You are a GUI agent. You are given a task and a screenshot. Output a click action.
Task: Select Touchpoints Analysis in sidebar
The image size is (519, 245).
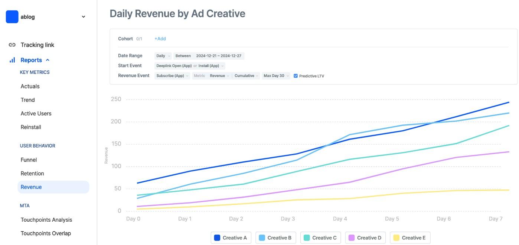[46, 220]
